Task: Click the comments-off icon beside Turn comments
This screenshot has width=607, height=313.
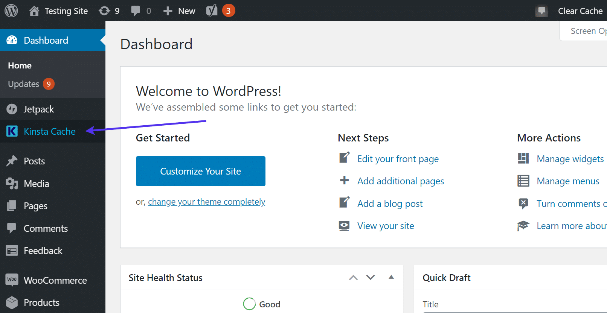Action: coord(523,204)
